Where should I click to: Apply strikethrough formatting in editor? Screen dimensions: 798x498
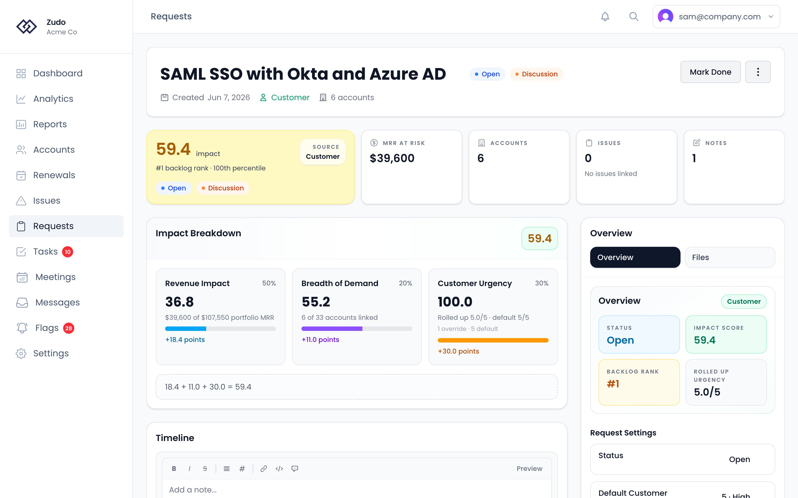click(x=205, y=468)
